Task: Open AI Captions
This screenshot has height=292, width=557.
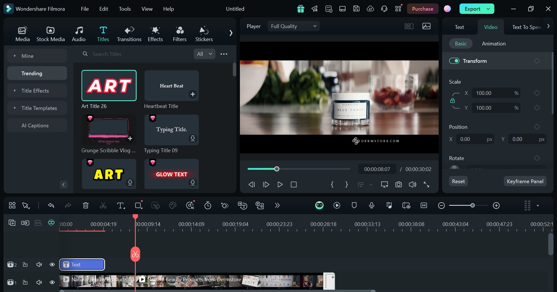Action: tap(37, 125)
